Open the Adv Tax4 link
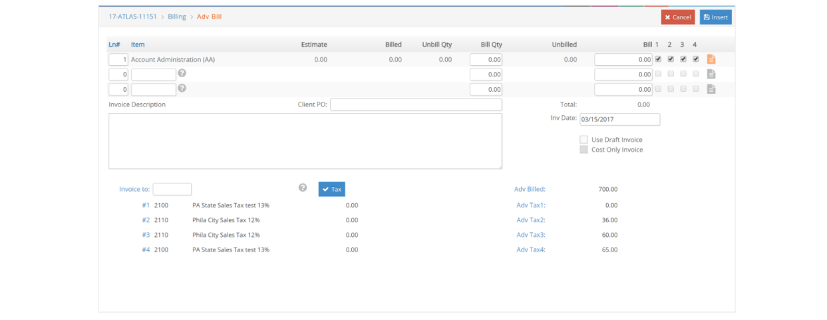Image resolution: width=827 pixels, height=320 pixels. pos(531,249)
